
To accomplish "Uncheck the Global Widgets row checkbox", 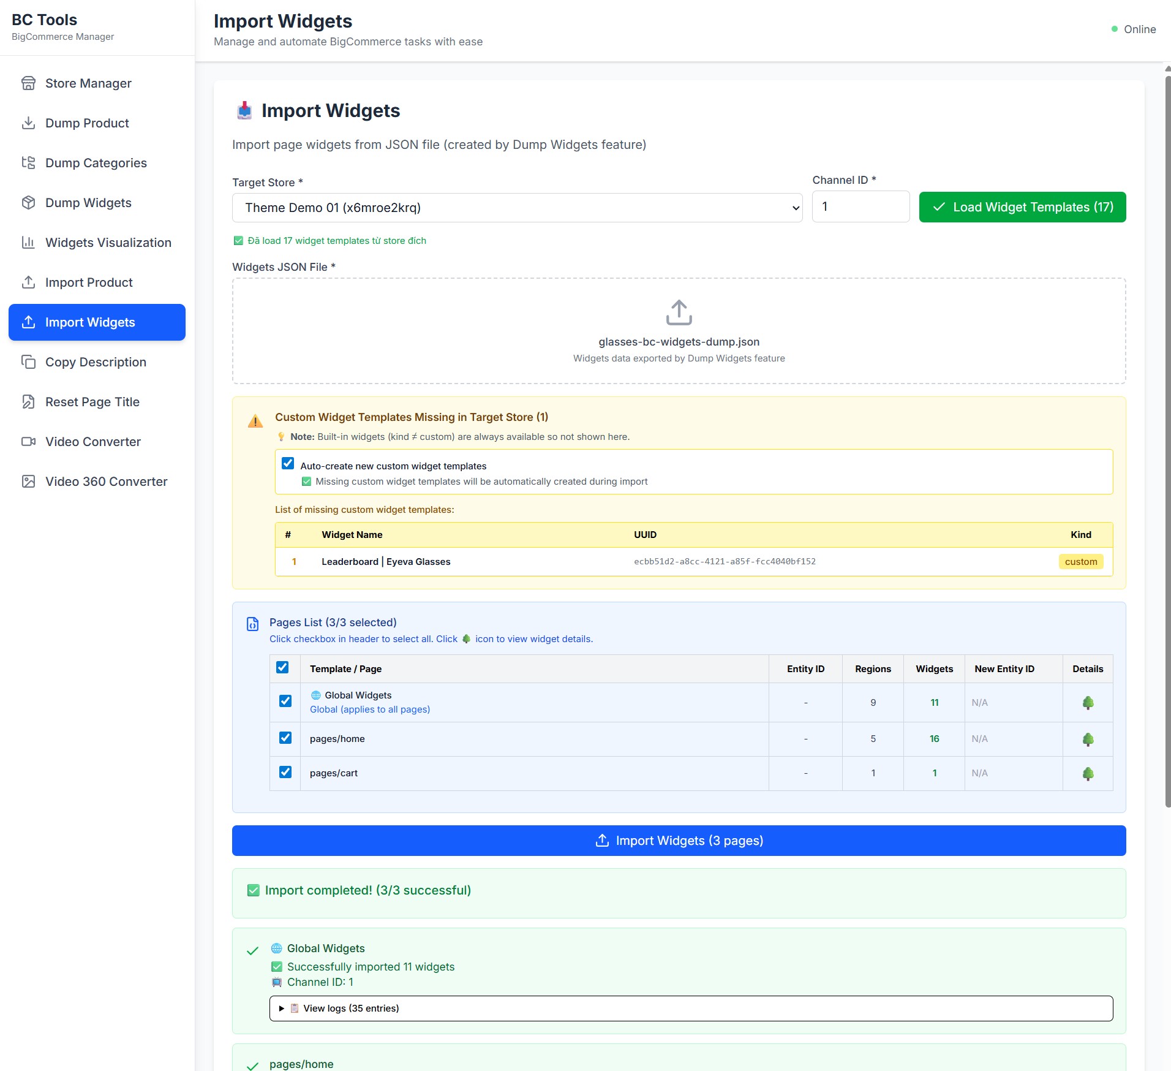I will [x=285, y=701].
